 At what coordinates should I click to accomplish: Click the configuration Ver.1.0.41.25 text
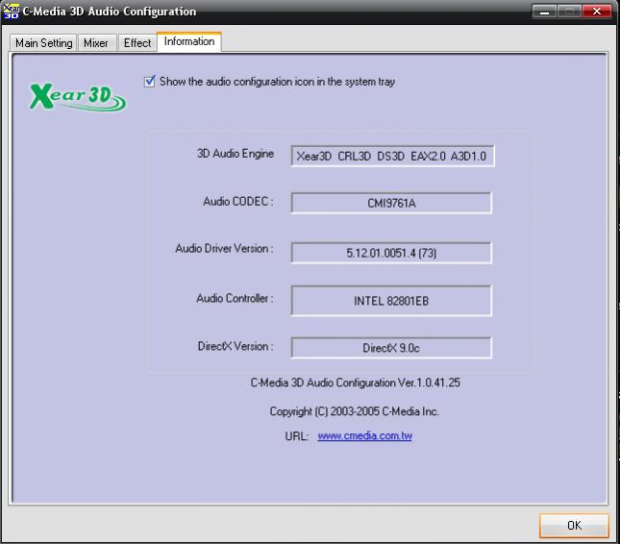[355, 383]
